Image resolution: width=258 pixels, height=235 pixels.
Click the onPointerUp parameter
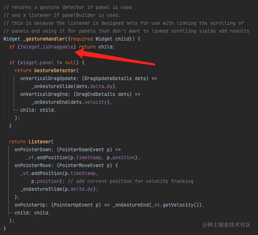(30, 205)
